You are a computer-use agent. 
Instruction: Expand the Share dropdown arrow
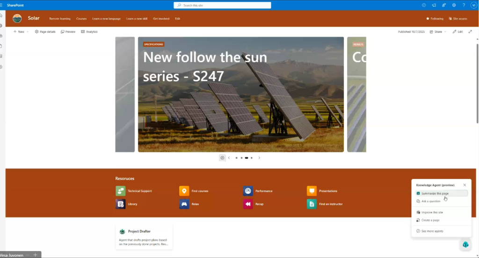pyautogui.click(x=445, y=31)
